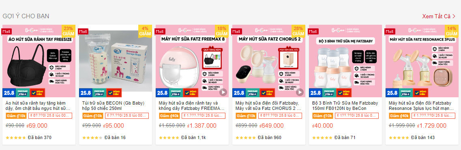The image size is (461, 150).
Task: Click the Giảm ₫10k voucher on Chorus 2
Action: [x=244, y=116]
